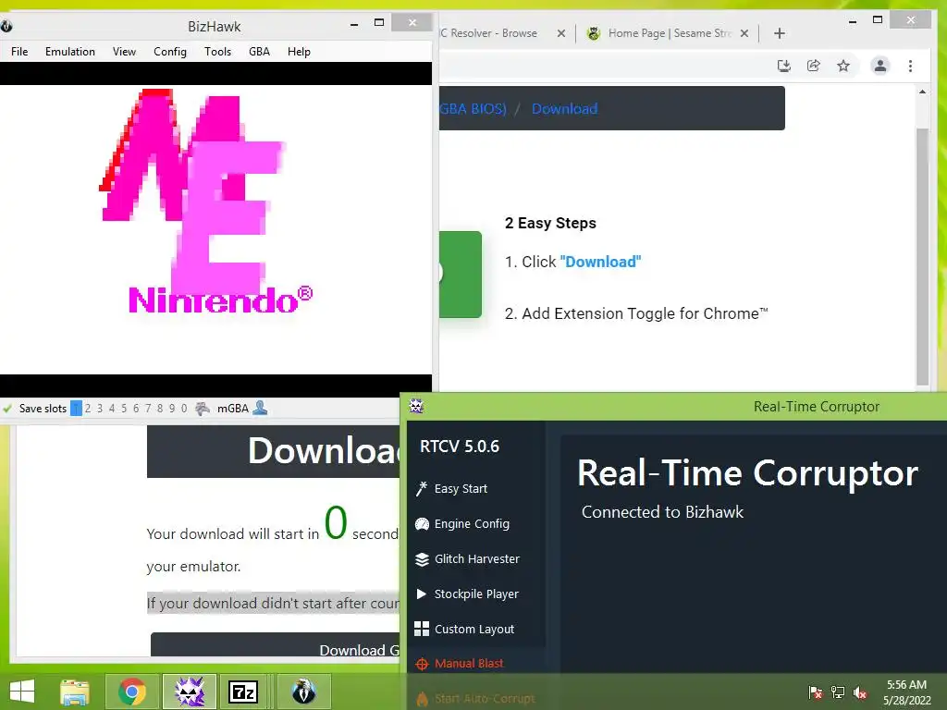Select save slot 2 in BizHawk
The height and width of the screenshot is (710, 947).
coord(88,408)
